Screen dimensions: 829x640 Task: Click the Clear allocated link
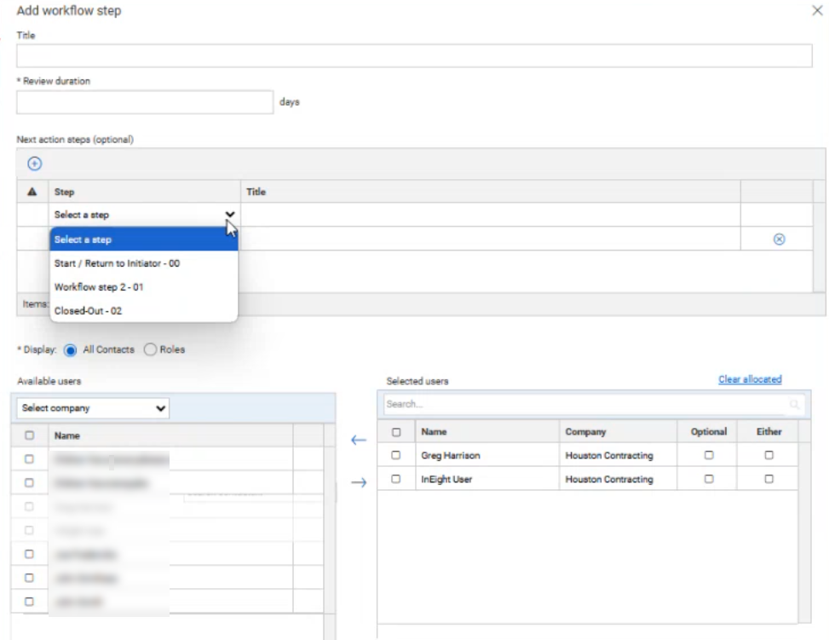click(x=750, y=379)
